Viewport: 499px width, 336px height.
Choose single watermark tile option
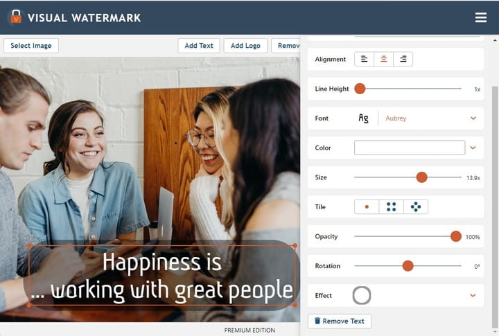click(367, 207)
